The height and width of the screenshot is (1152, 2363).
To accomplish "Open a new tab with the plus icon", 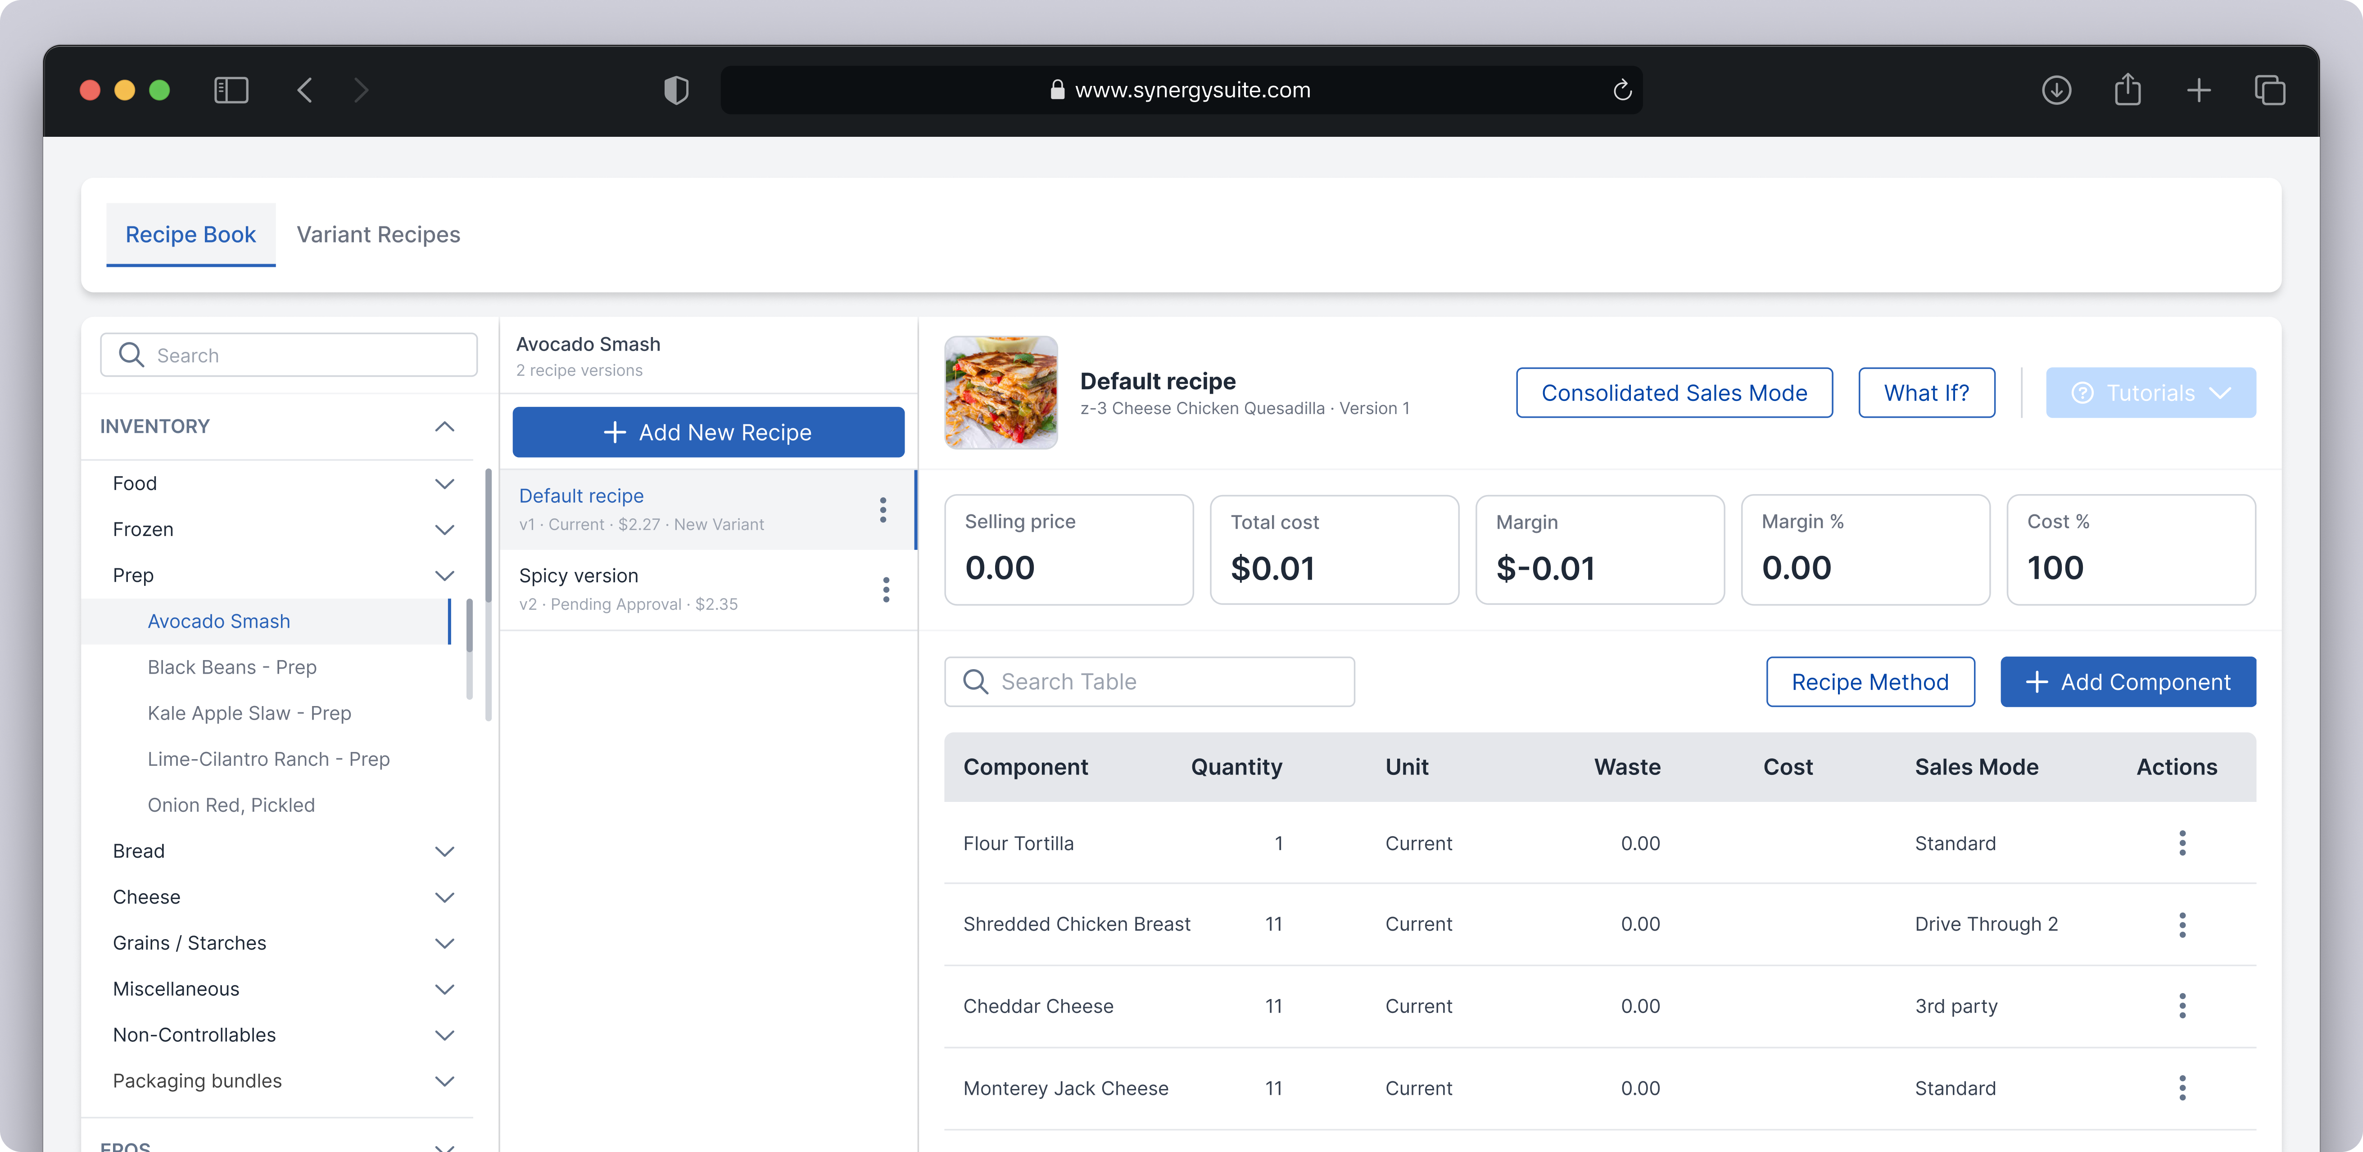I will coord(2199,90).
